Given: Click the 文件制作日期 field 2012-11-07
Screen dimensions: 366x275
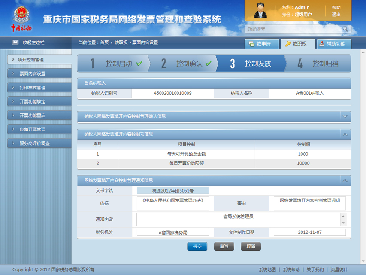Looking at the screenshot, I should 310,232.
